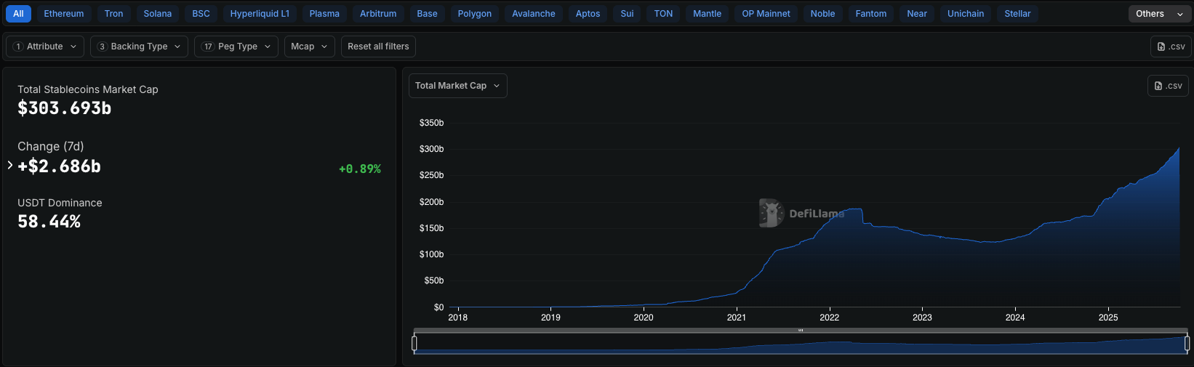Open the Plasma chain tab
This screenshot has height=367, width=1194.
pos(324,14)
